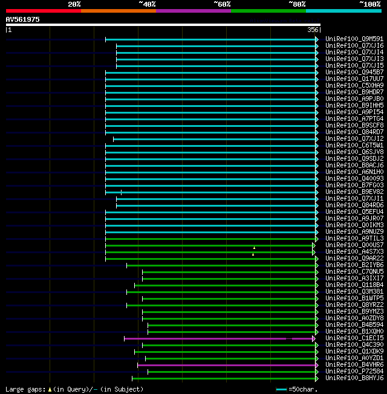Image resolution: width=387 pixels, height=394 pixels.
Task: Click the green ~80% legend color segment
Action: point(268,11)
